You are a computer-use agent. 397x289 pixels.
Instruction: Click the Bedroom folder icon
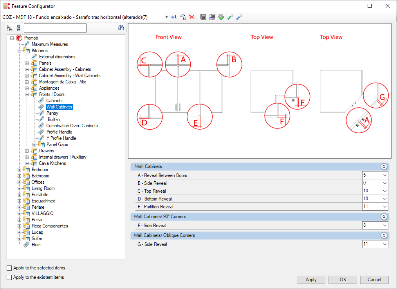point(27,170)
